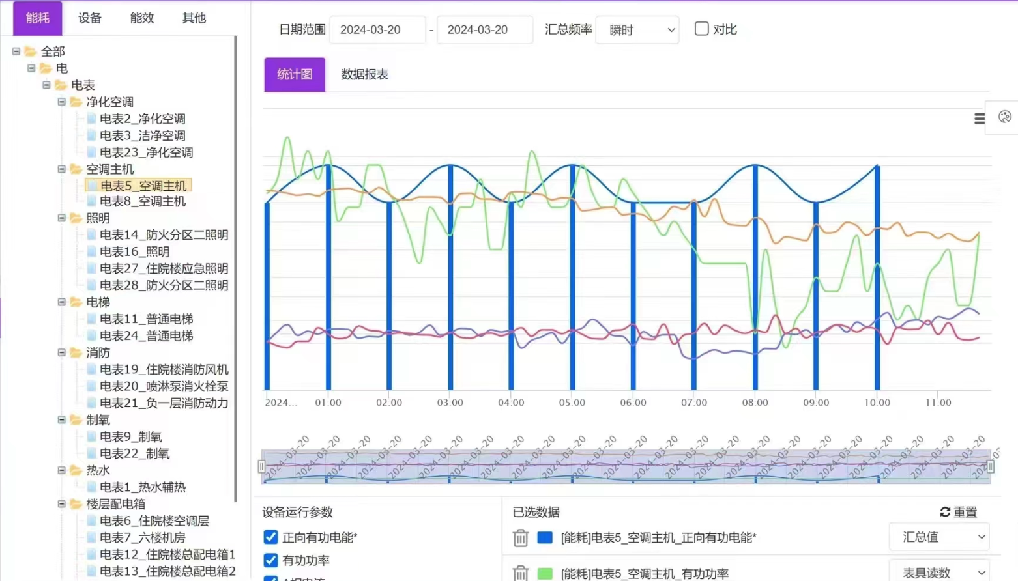Open the 汇总值 dropdown
The image size is (1018, 581).
[x=939, y=537]
